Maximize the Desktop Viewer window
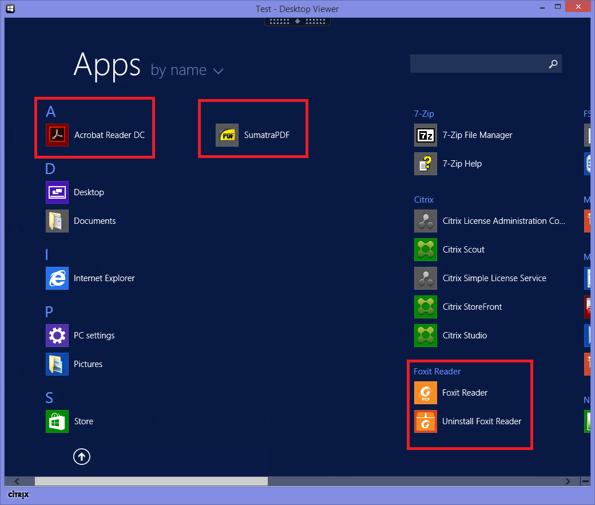Viewport: 595px width, 505px height. pyautogui.click(x=557, y=7)
